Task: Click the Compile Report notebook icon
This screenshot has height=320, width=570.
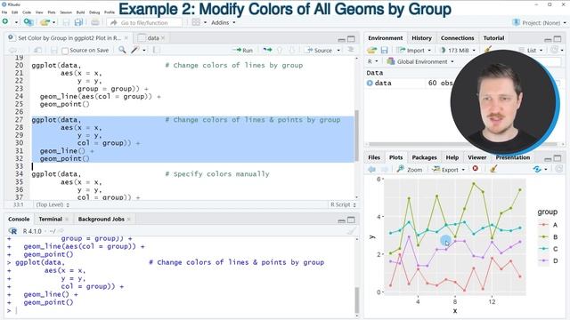Action: [157, 50]
